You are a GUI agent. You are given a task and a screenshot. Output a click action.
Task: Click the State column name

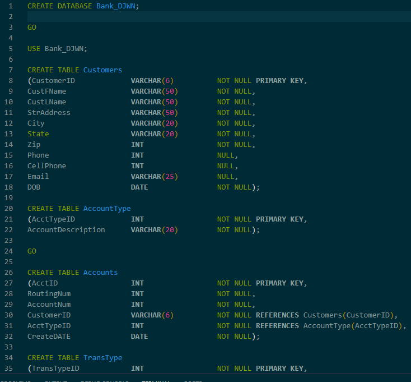[x=38, y=134]
